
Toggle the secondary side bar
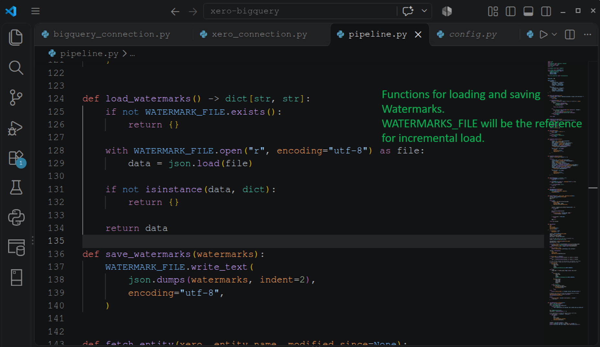click(x=546, y=11)
